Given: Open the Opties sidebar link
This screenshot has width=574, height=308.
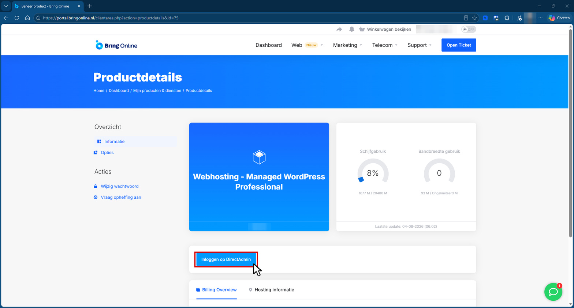Looking at the screenshot, I should pyautogui.click(x=107, y=152).
